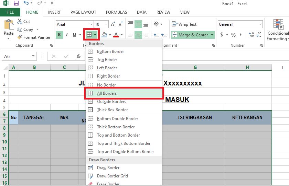Click the ISI RINGKASAN header cell
289x186 pixels.
(x=195, y=117)
